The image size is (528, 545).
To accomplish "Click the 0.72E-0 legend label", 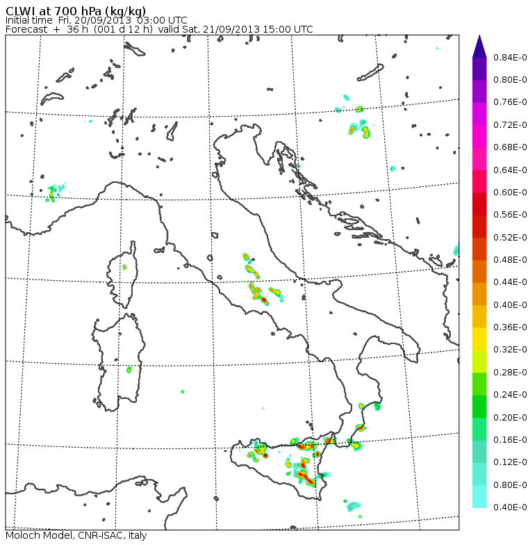I will pos(510,125).
